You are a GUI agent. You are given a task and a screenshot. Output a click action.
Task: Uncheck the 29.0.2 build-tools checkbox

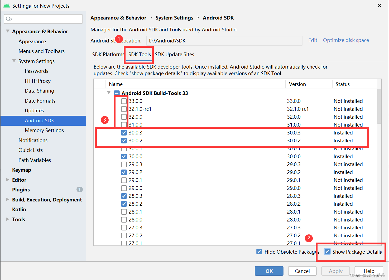point(124,172)
